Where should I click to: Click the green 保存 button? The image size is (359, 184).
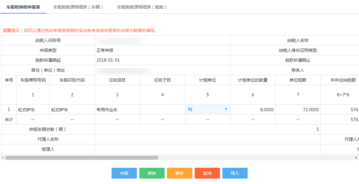coord(152,173)
